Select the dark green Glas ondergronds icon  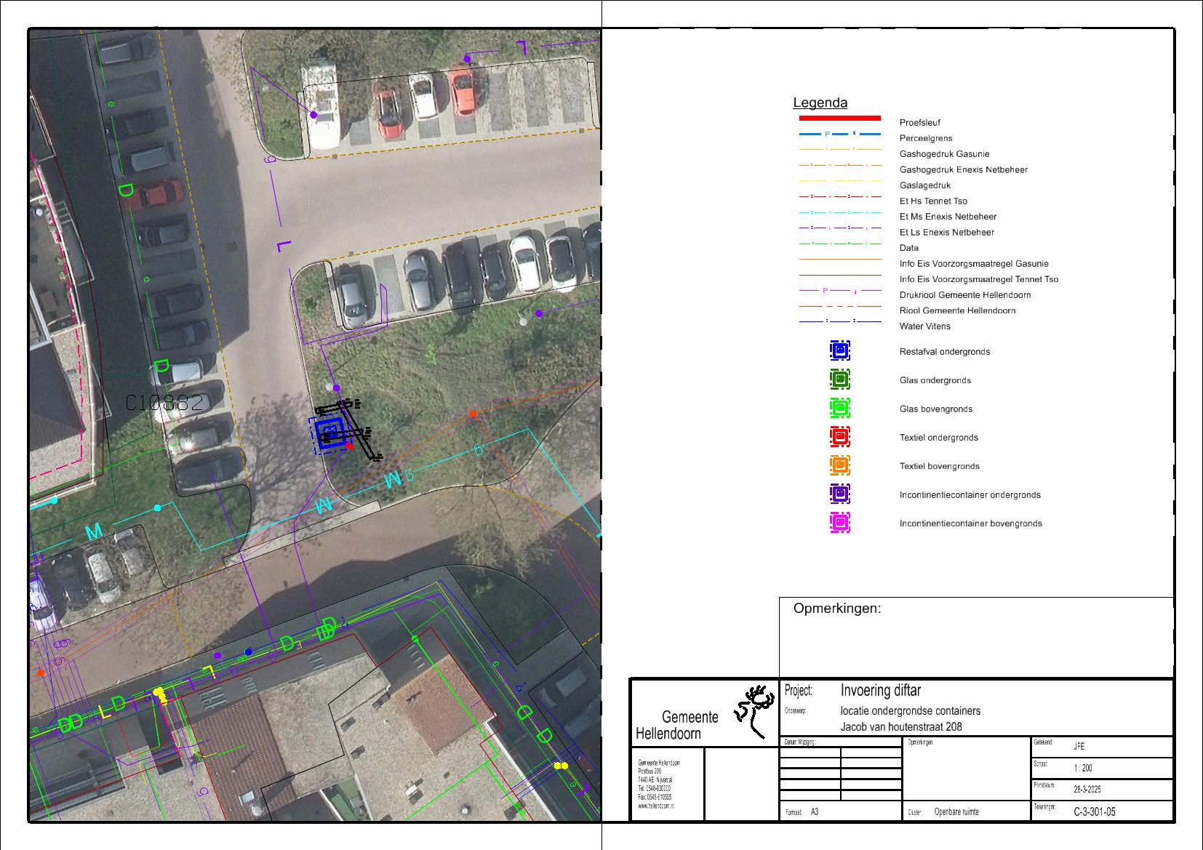840,380
